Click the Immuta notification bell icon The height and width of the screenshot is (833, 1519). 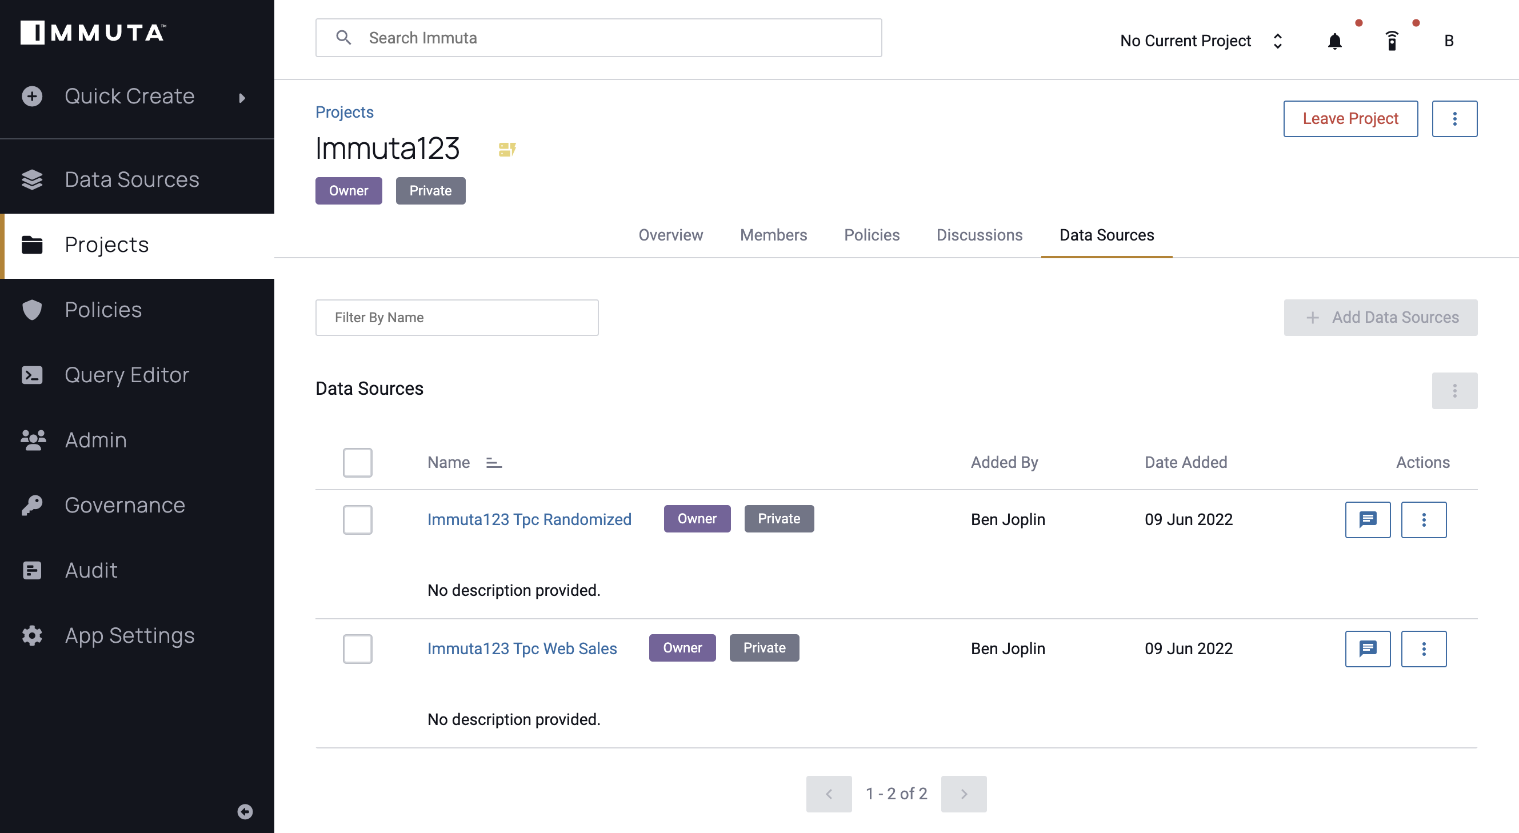pos(1334,41)
